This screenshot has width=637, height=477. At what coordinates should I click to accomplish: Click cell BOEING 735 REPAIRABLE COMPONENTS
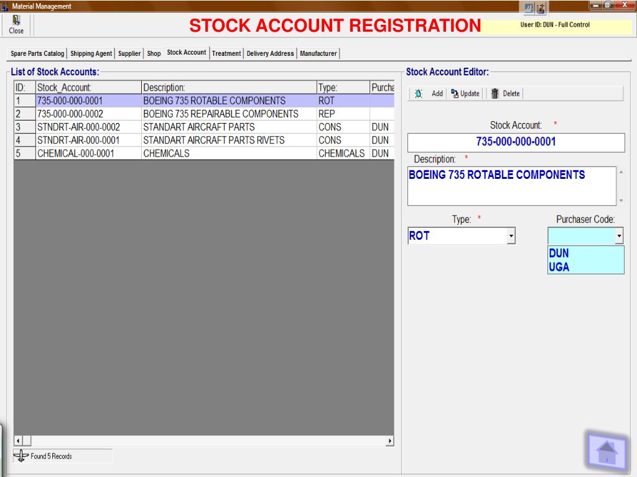[x=229, y=114]
